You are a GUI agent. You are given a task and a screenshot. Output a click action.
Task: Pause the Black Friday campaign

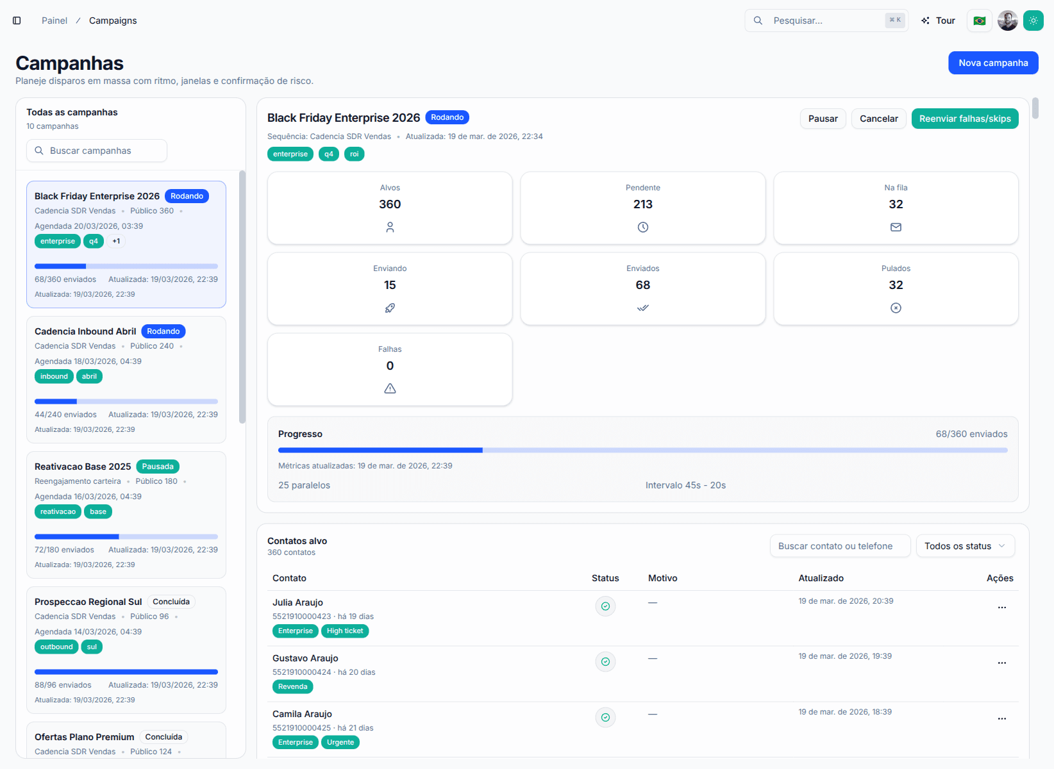point(823,119)
